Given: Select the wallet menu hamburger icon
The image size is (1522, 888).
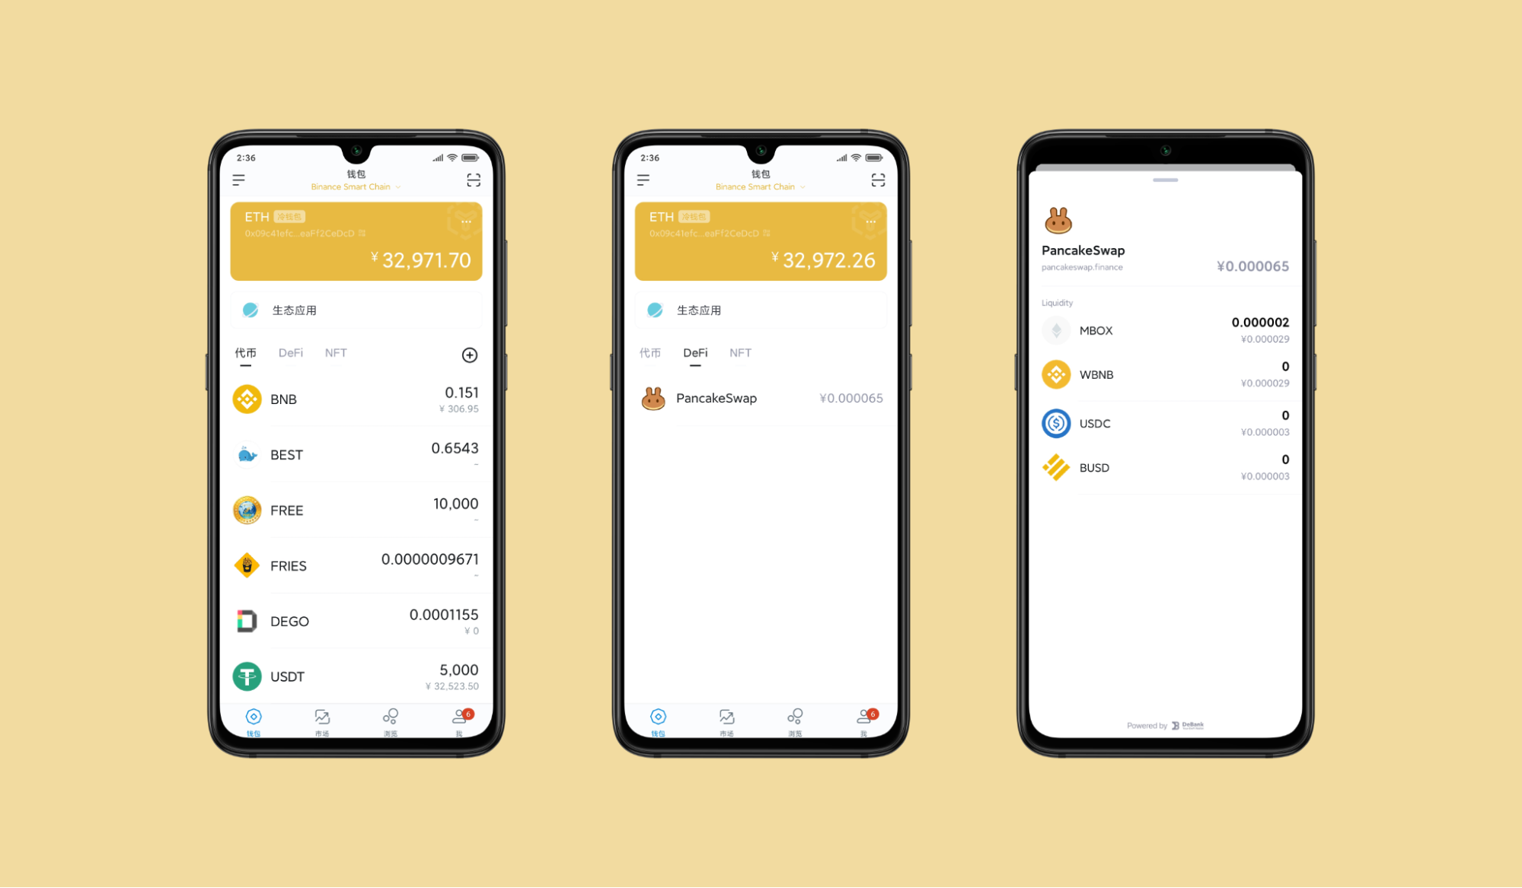Looking at the screenshot, I should point(238,182).
